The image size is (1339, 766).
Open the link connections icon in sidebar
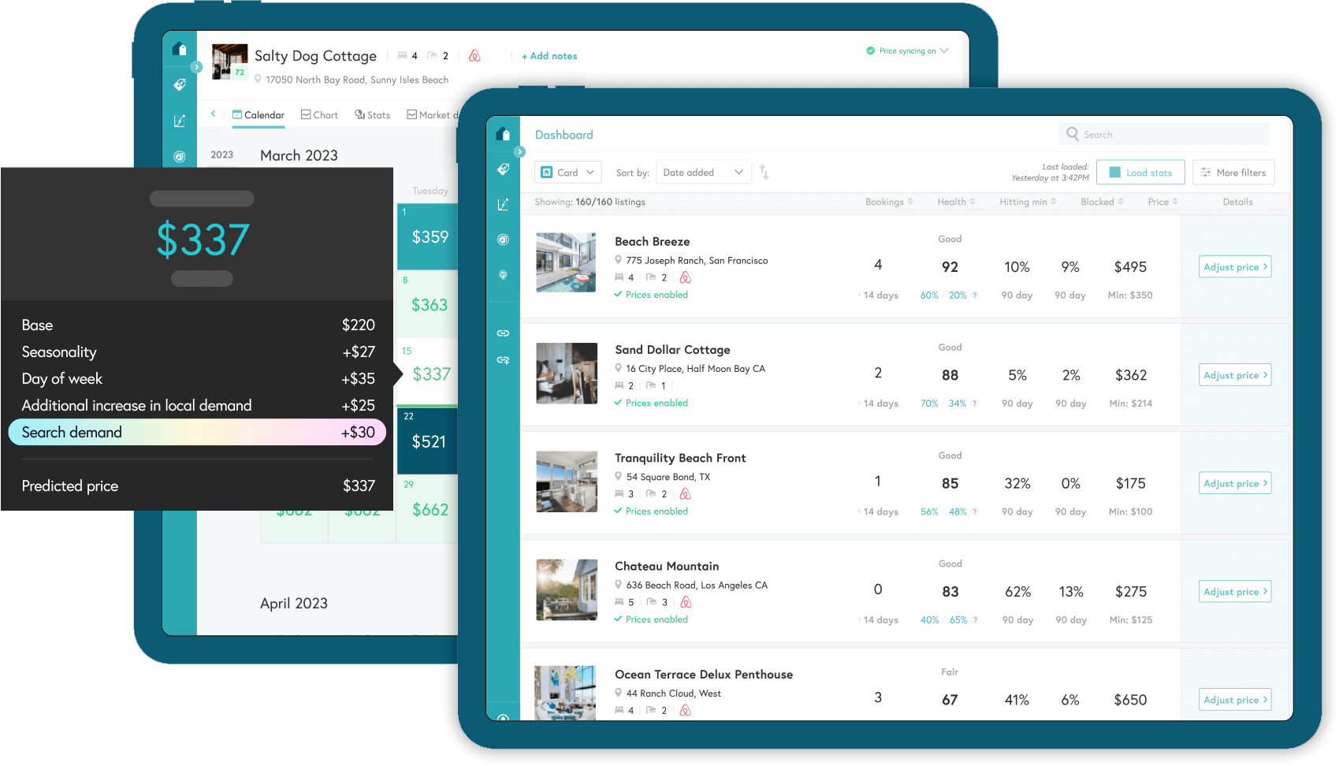(x=504, y=333)
